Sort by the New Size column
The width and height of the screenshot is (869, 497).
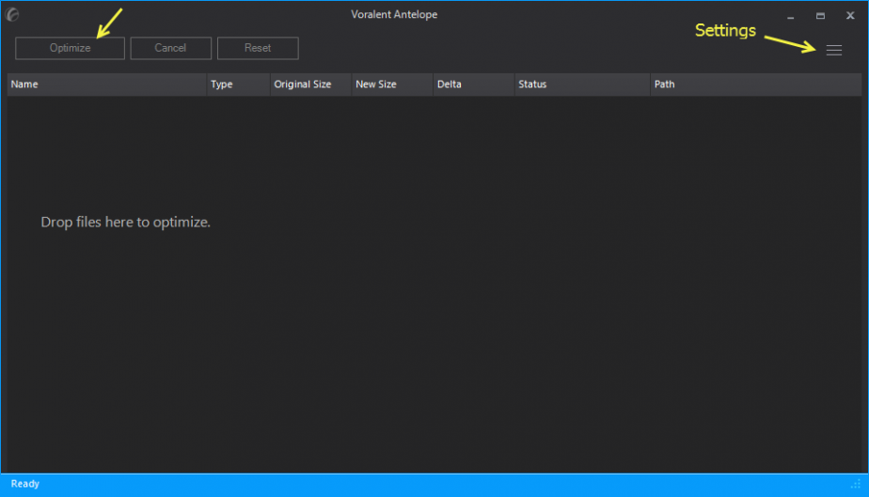click(x=392, y=85)
